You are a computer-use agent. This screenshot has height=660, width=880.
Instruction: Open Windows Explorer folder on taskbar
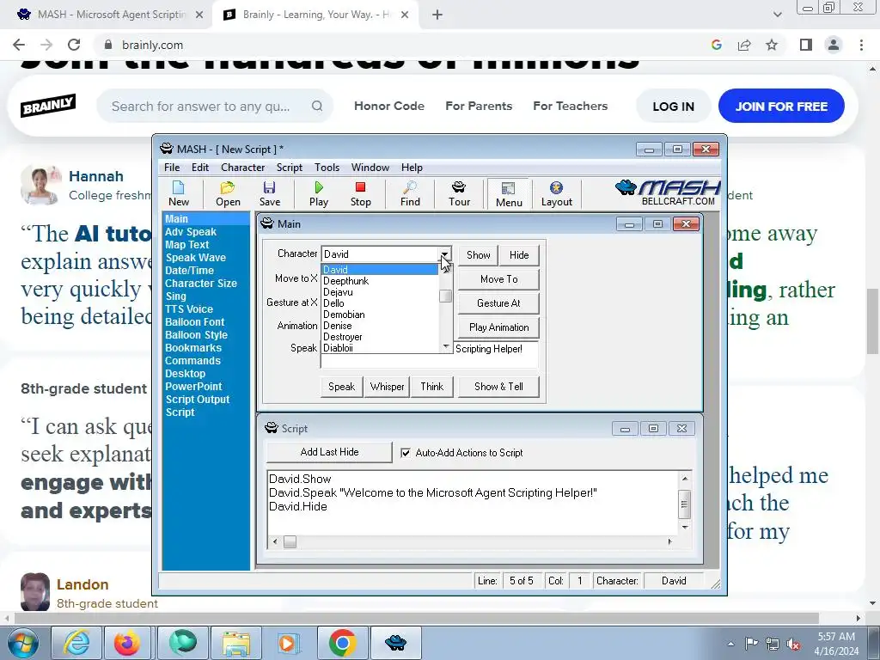tap(235, 643)
